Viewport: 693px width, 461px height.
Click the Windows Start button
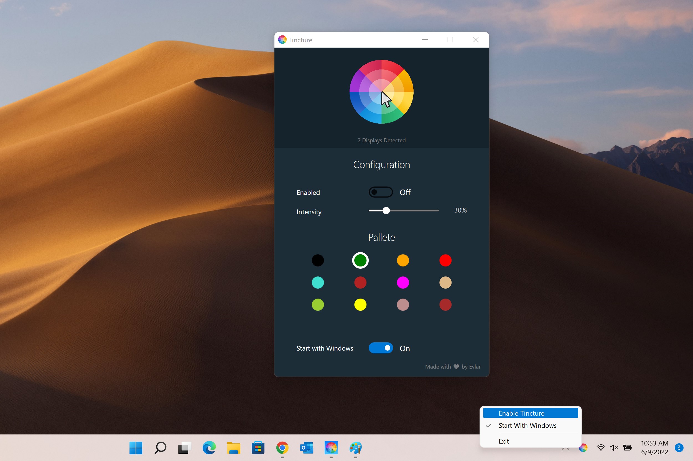pos(136,448)
